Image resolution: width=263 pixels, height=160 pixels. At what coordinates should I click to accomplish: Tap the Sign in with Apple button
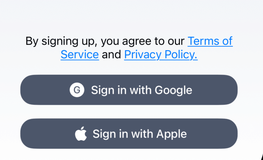point(129,134)
